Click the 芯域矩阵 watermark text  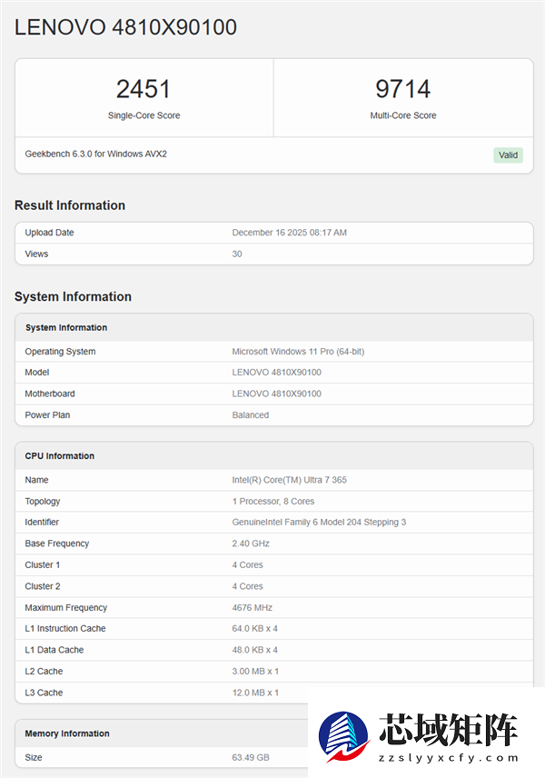click(x=449, y=729)
